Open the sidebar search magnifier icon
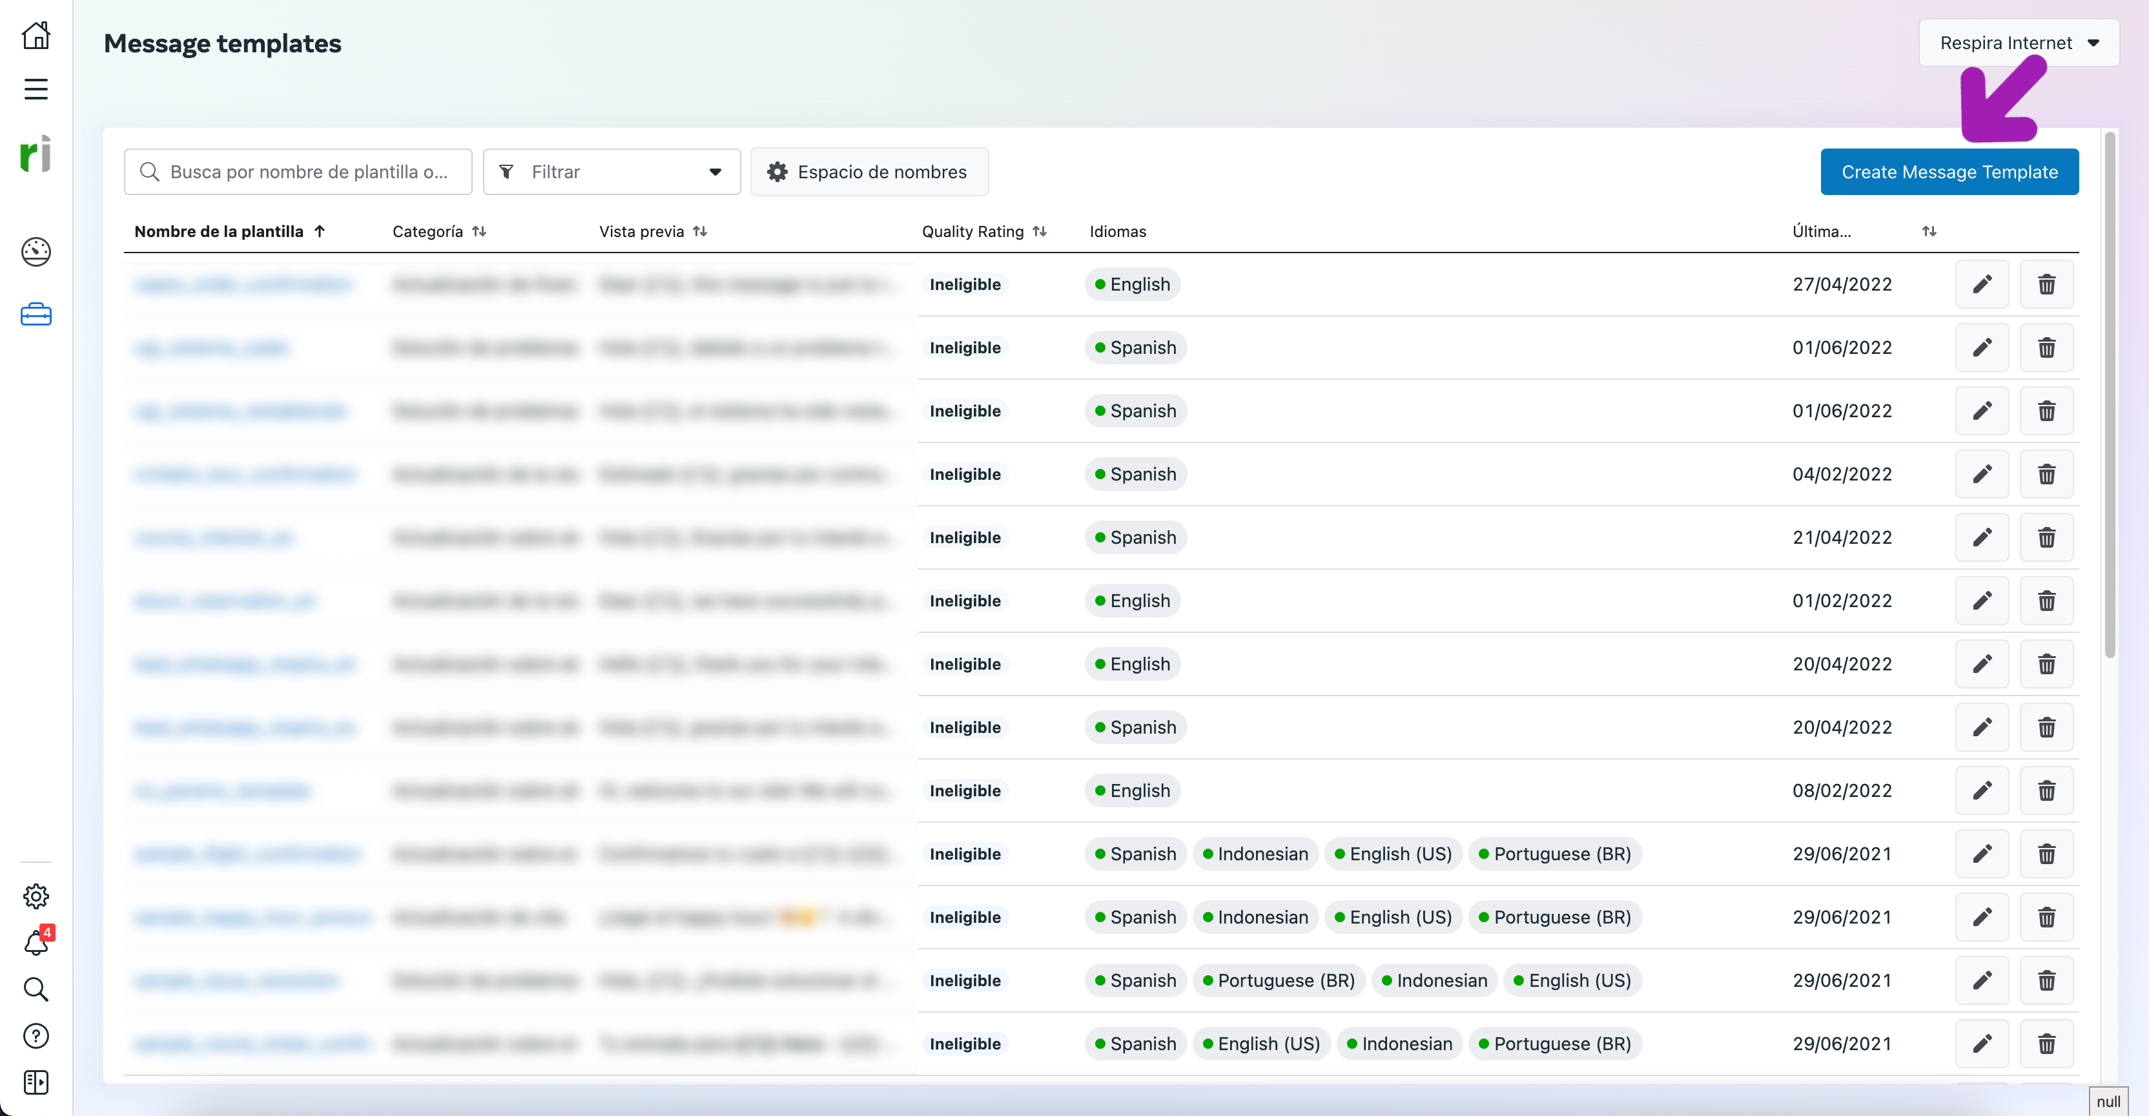The width and height of the screenshot is (2149, 1116). (x=36, y=989)
